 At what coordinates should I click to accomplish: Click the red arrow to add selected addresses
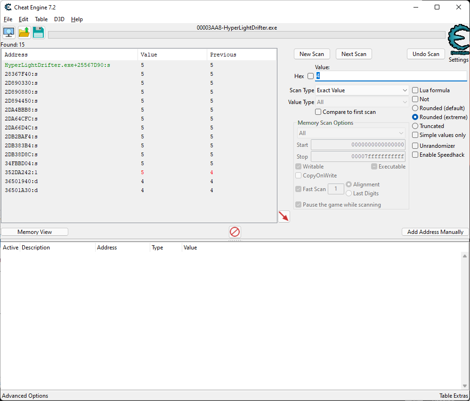click(284, 217)
